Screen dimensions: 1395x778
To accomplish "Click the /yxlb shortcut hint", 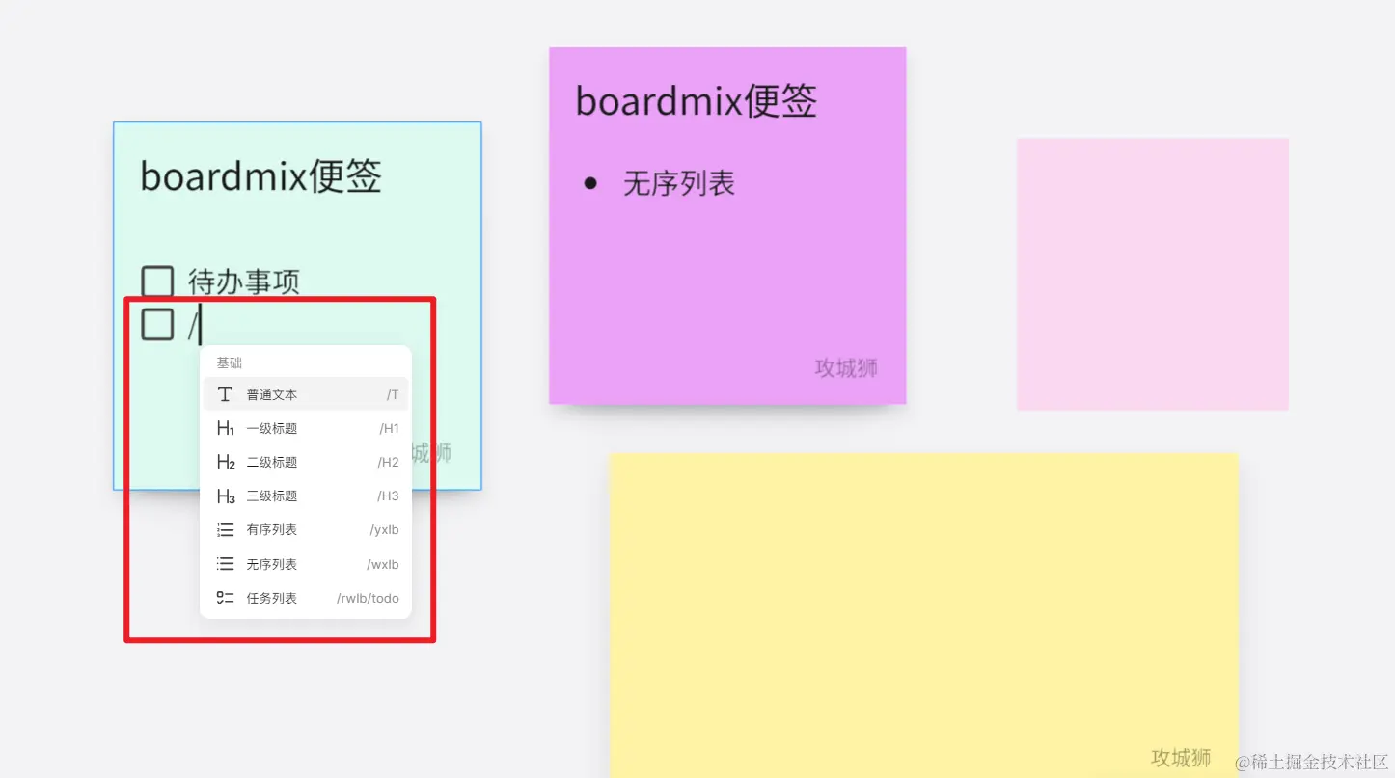I will click(x=384, y=529).
